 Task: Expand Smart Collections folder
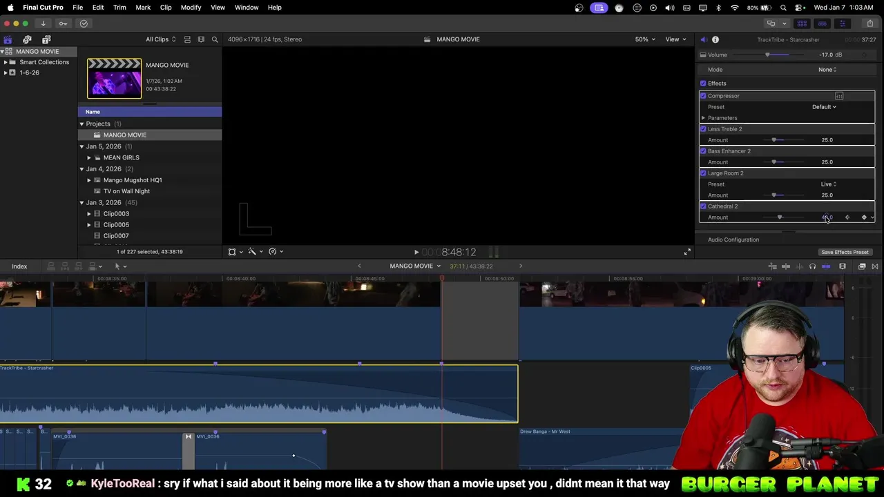point(6,62)
